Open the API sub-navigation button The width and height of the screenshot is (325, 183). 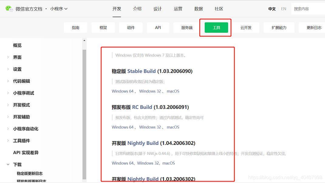point(158,28)
